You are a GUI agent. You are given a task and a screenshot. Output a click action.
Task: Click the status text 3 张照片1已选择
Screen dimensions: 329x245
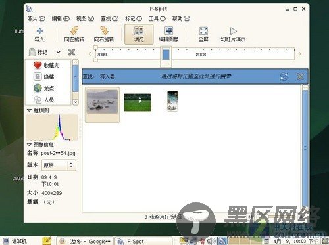(x=163, y=217)
